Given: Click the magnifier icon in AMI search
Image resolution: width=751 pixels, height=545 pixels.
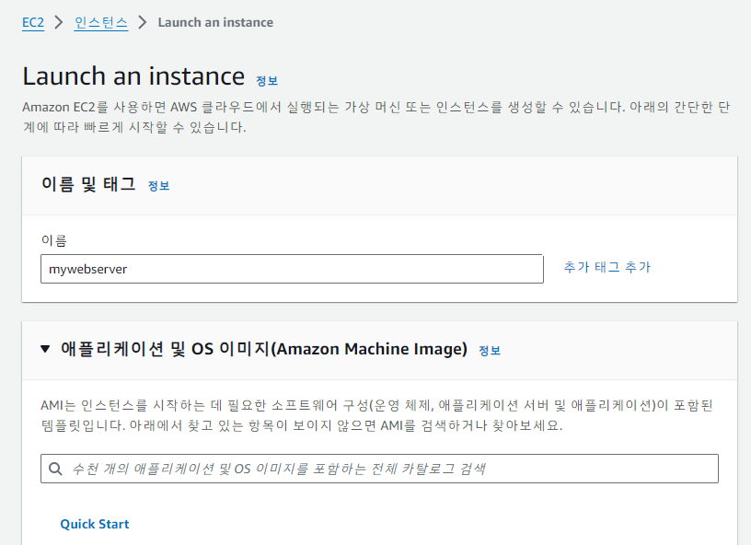Looking at the screenshot, I should [55, 469].
